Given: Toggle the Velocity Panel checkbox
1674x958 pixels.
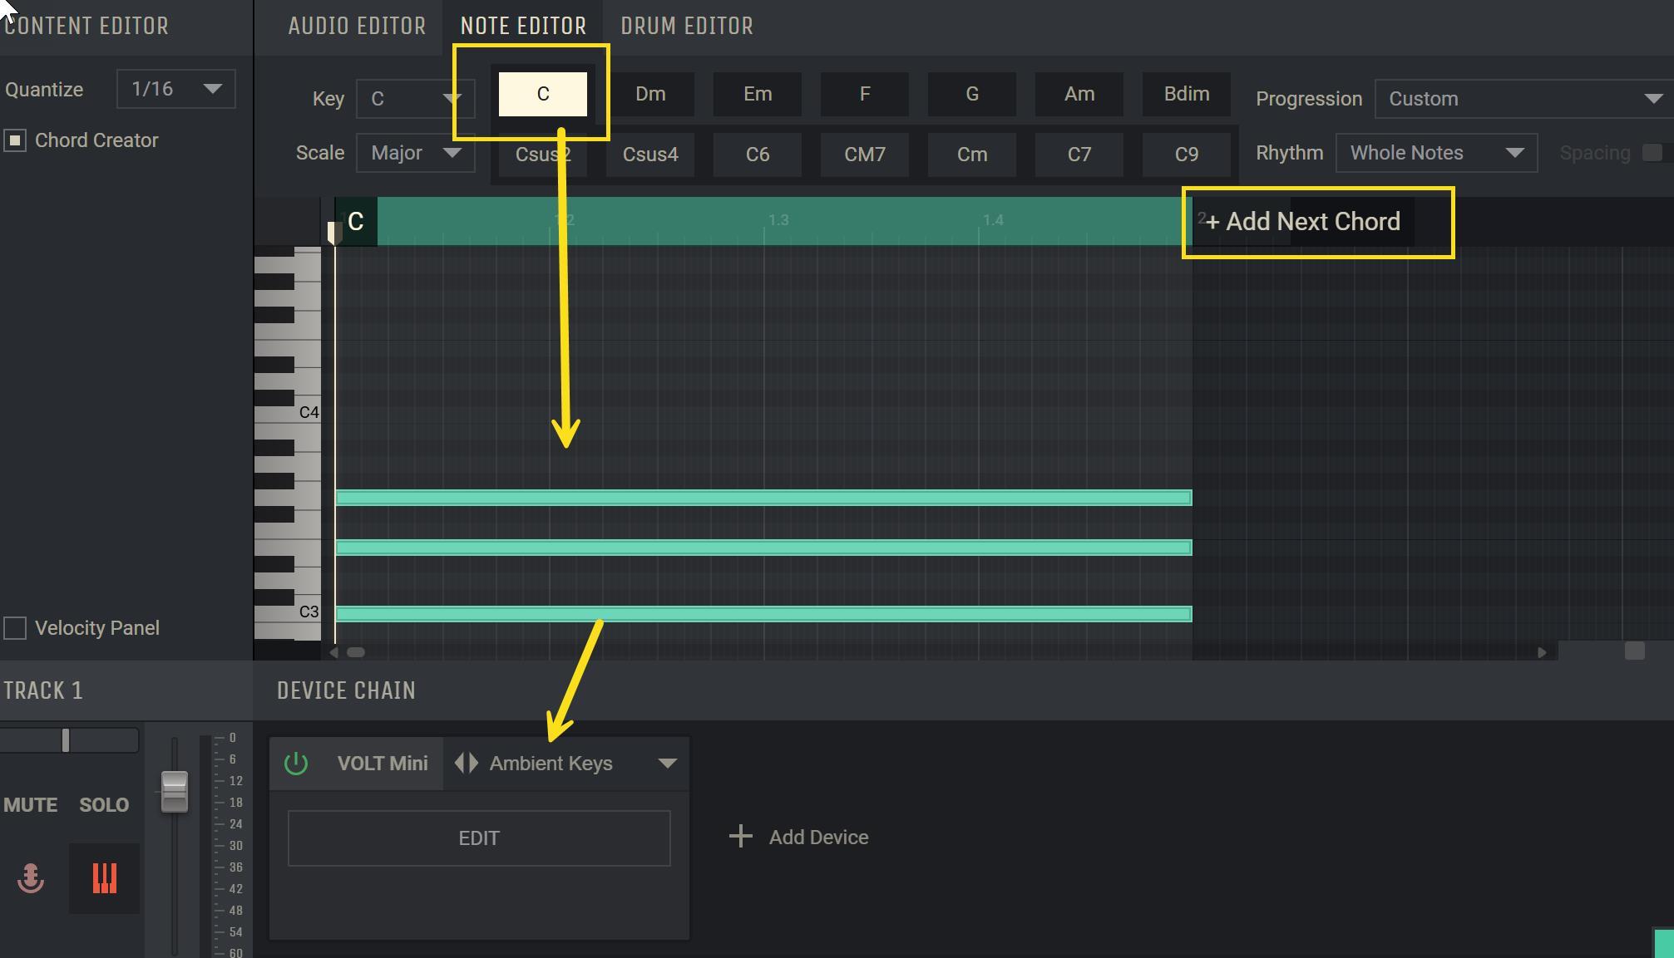Looking at the screenshot, I should 17,627.
